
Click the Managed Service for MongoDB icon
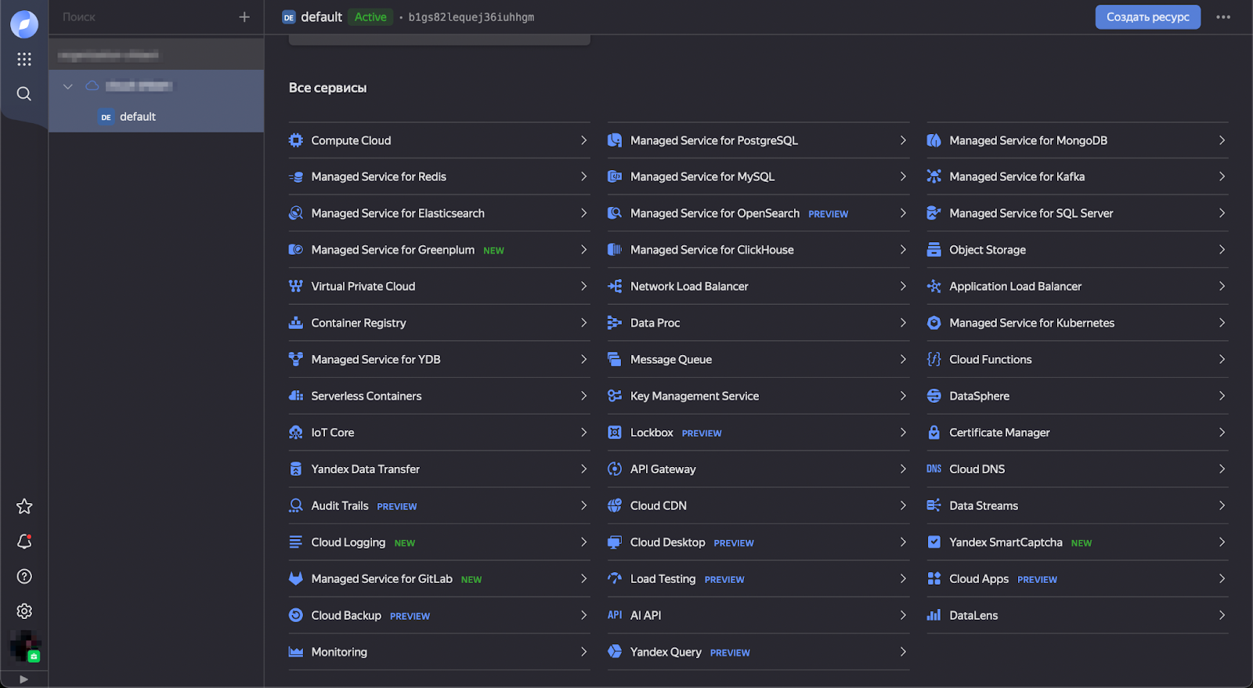tap(933, 140)
